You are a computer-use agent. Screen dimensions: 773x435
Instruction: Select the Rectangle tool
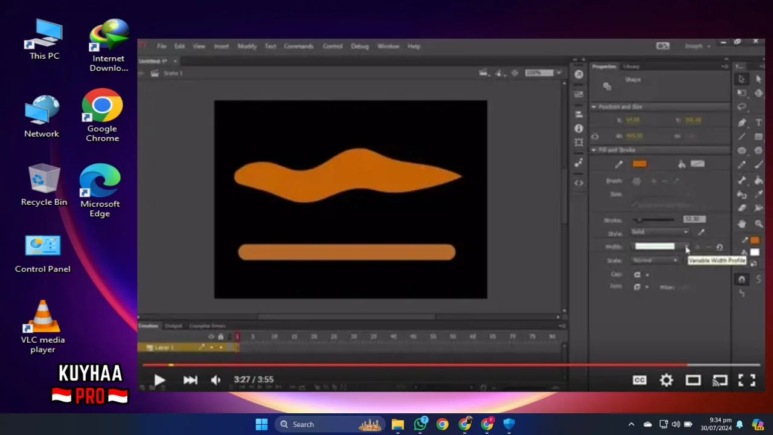(x=759, y=137)
